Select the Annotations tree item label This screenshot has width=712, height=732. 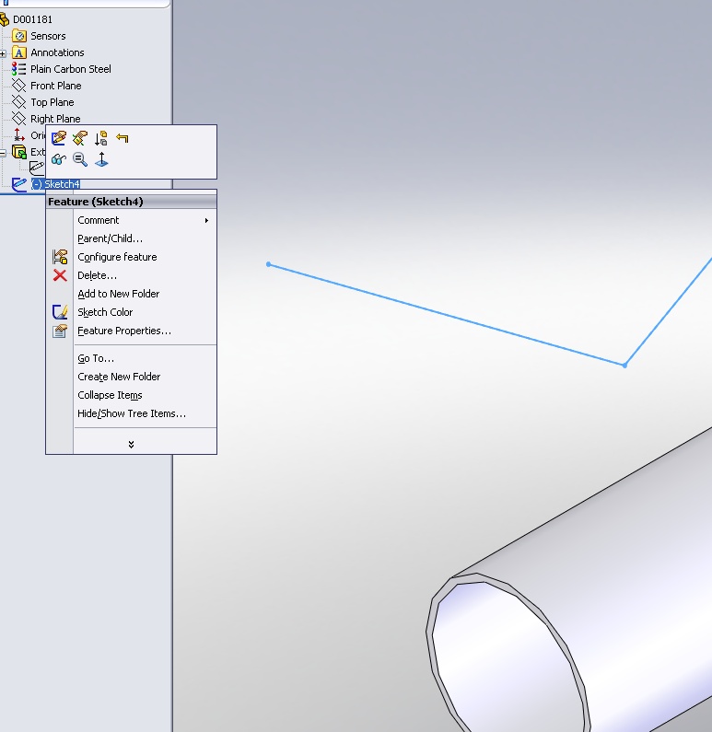click(x=57, y=52)
